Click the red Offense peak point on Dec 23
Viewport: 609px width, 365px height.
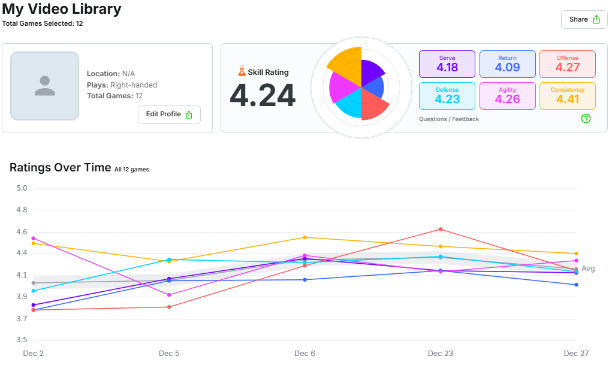pyautogui.click(x=441, y=229)
